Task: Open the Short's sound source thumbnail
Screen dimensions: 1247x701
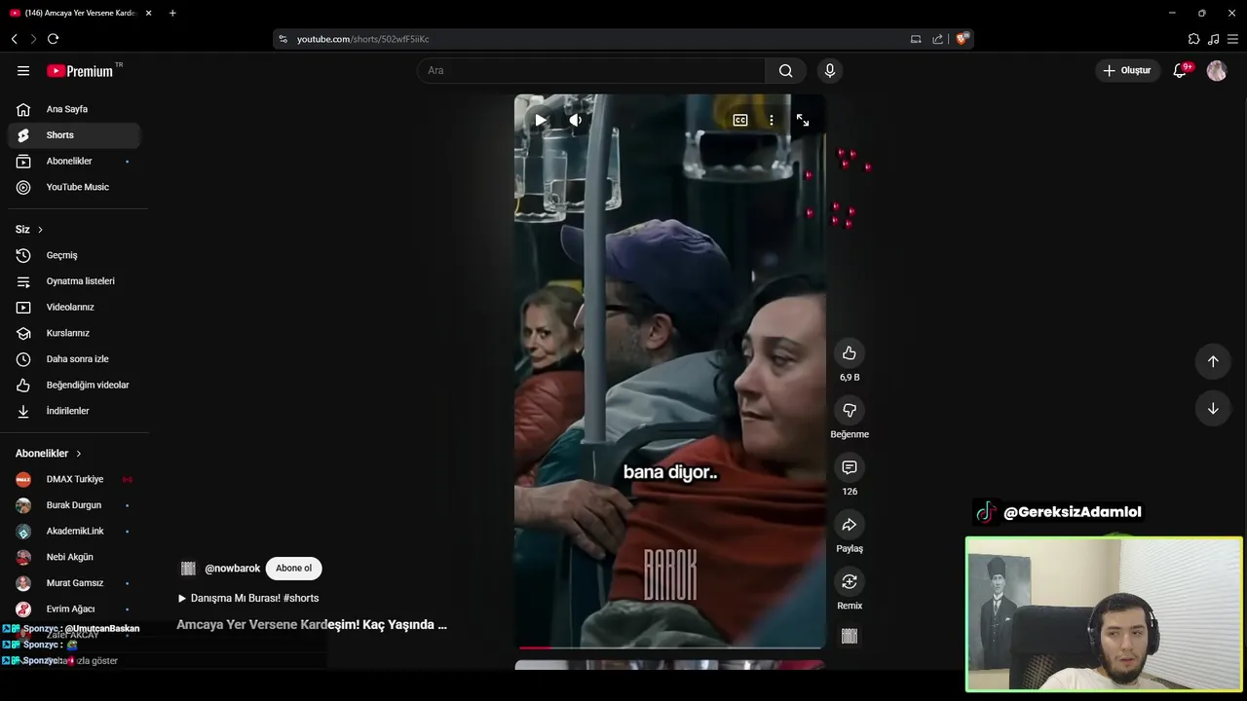Action: (x=850, y=636)
